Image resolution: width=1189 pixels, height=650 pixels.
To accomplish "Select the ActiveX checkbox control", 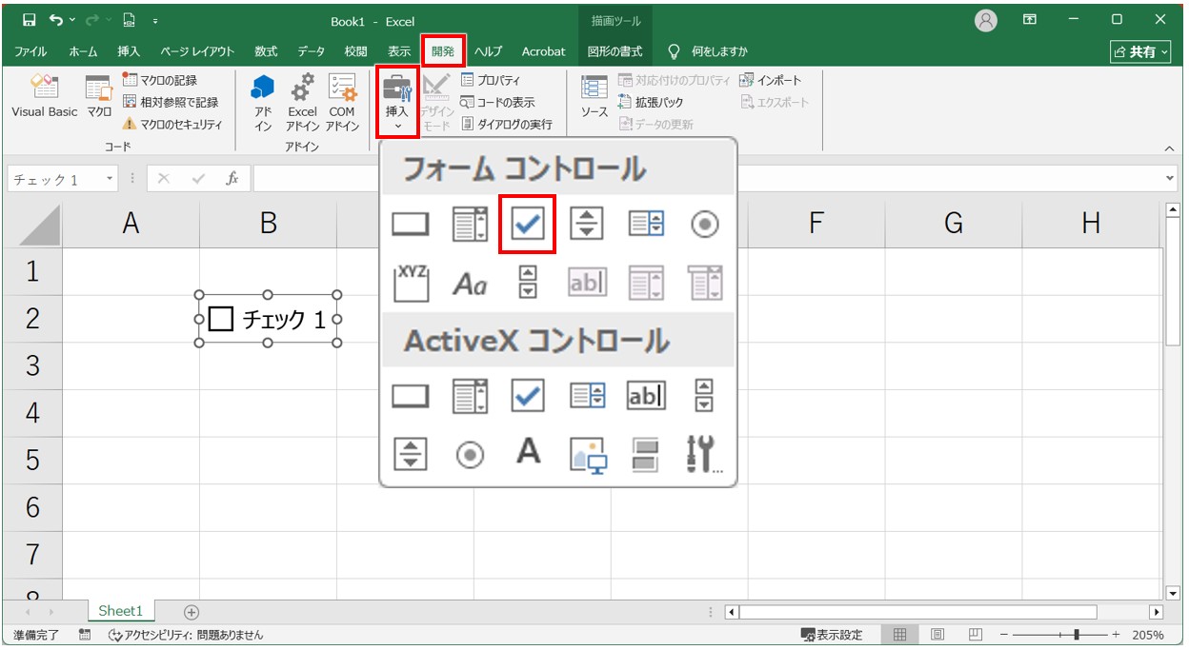I will click(x=527, y=396).
